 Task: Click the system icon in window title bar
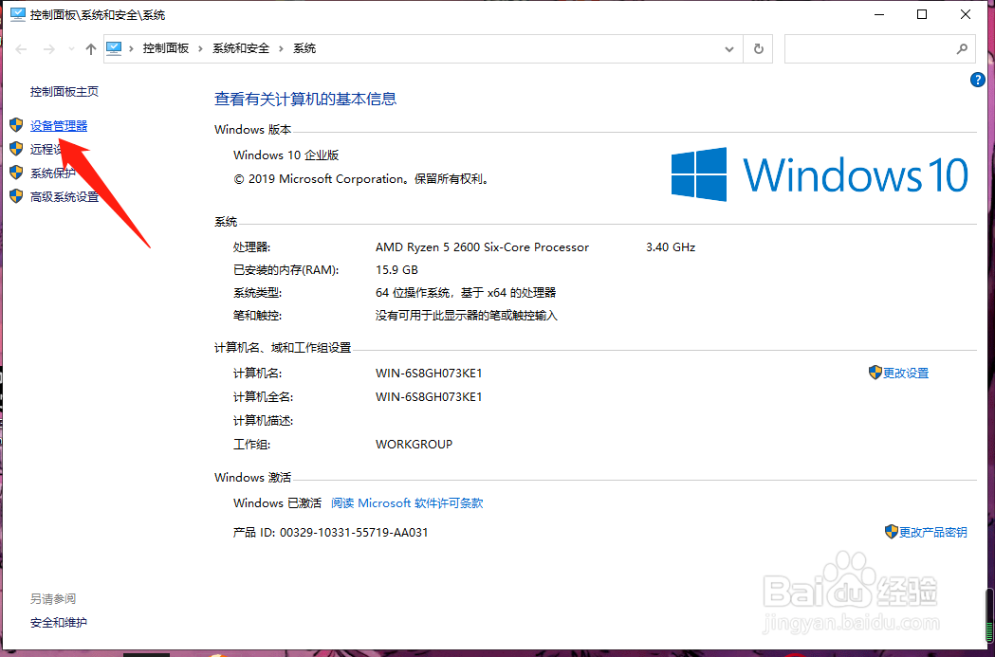[18, 14]
